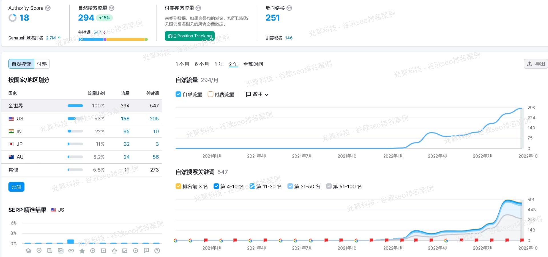Click the info icon beside 反向链接
Viewport: 548px width, 257px height.
(289, 8)
